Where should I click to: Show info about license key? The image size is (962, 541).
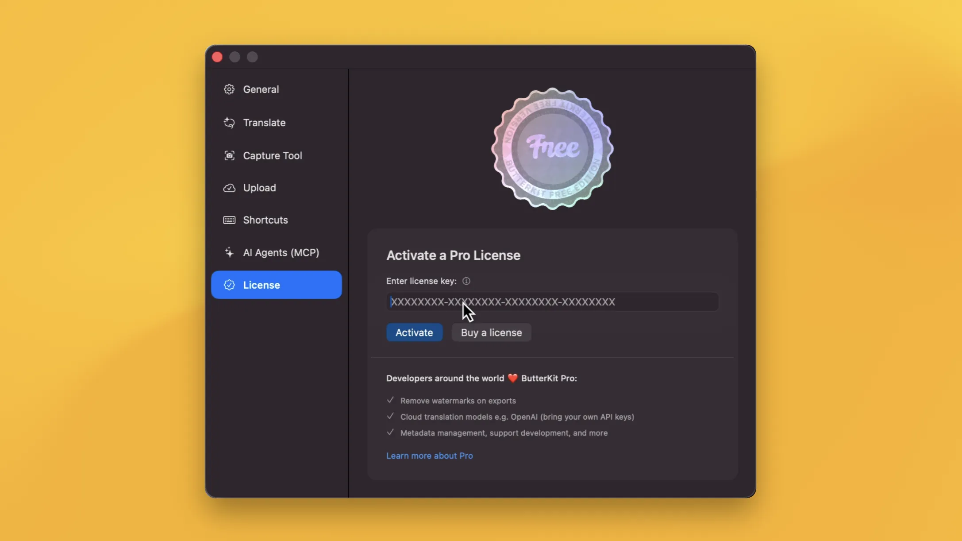tap(466, 281)
